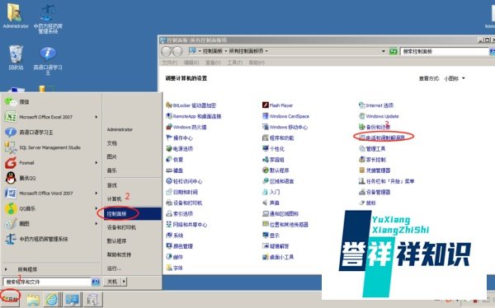The height and width of the screenshot is (308, 495).
Task: Open Windows CardSpace item
Action: click(x=285, y=116)
